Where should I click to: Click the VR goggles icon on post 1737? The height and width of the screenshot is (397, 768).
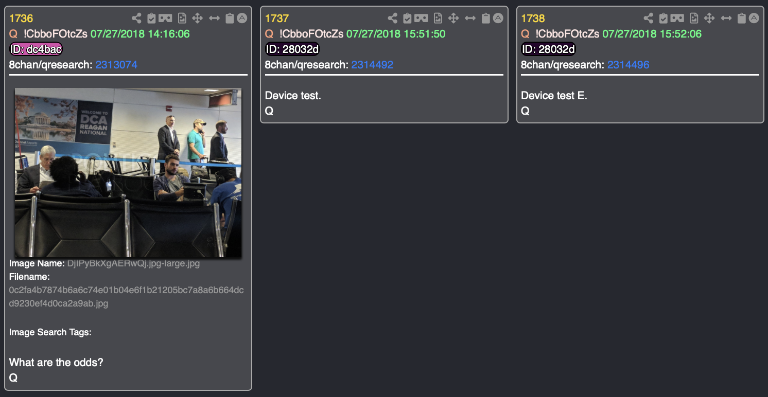click(x=421, y=19)
